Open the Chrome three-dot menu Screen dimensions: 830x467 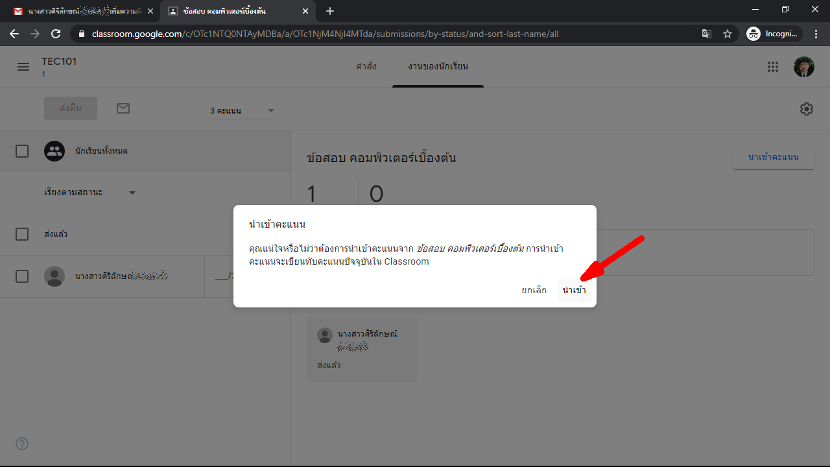tap(816, 34)
